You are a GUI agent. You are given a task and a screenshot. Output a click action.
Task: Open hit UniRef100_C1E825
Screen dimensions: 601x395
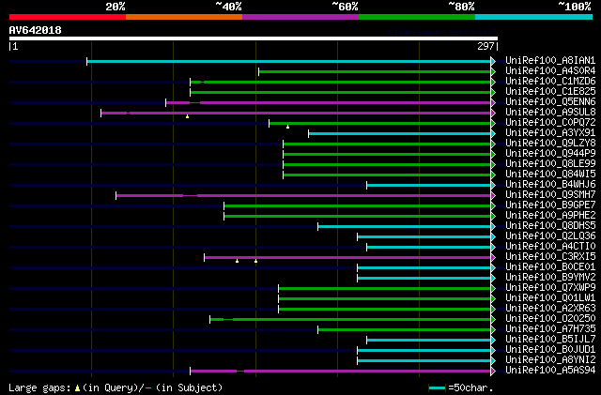click(550, 92)
